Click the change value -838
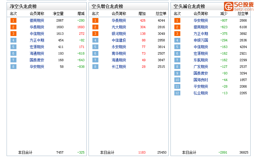Viewport: 256px width, 159px height. point(81,67)
